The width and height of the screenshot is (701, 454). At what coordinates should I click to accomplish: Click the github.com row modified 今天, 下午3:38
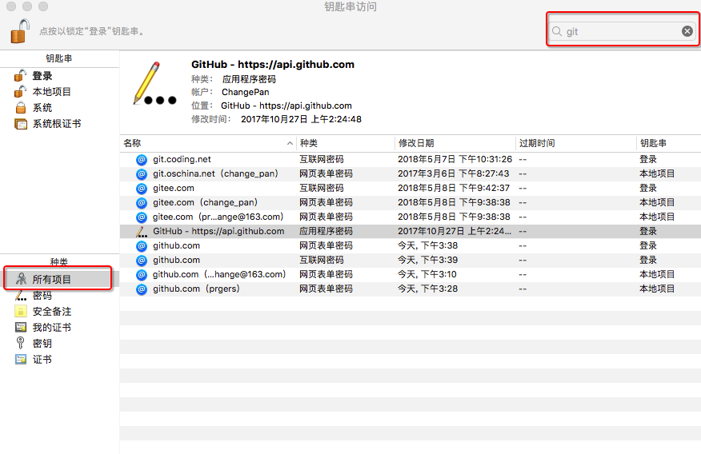pyautogui.click(x=411, y=245)
